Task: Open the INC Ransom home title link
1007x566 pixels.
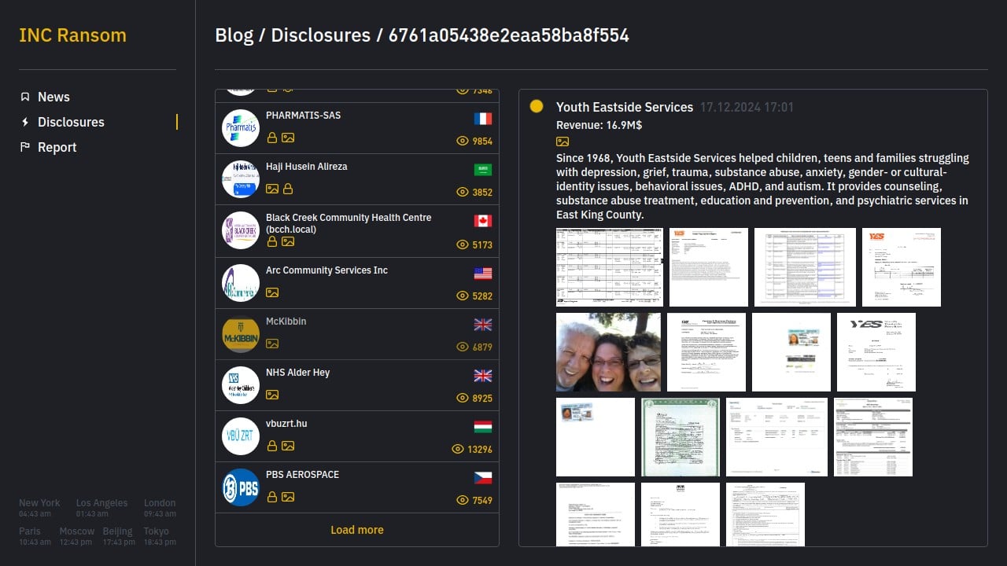Action: click(x=72, y=35)
